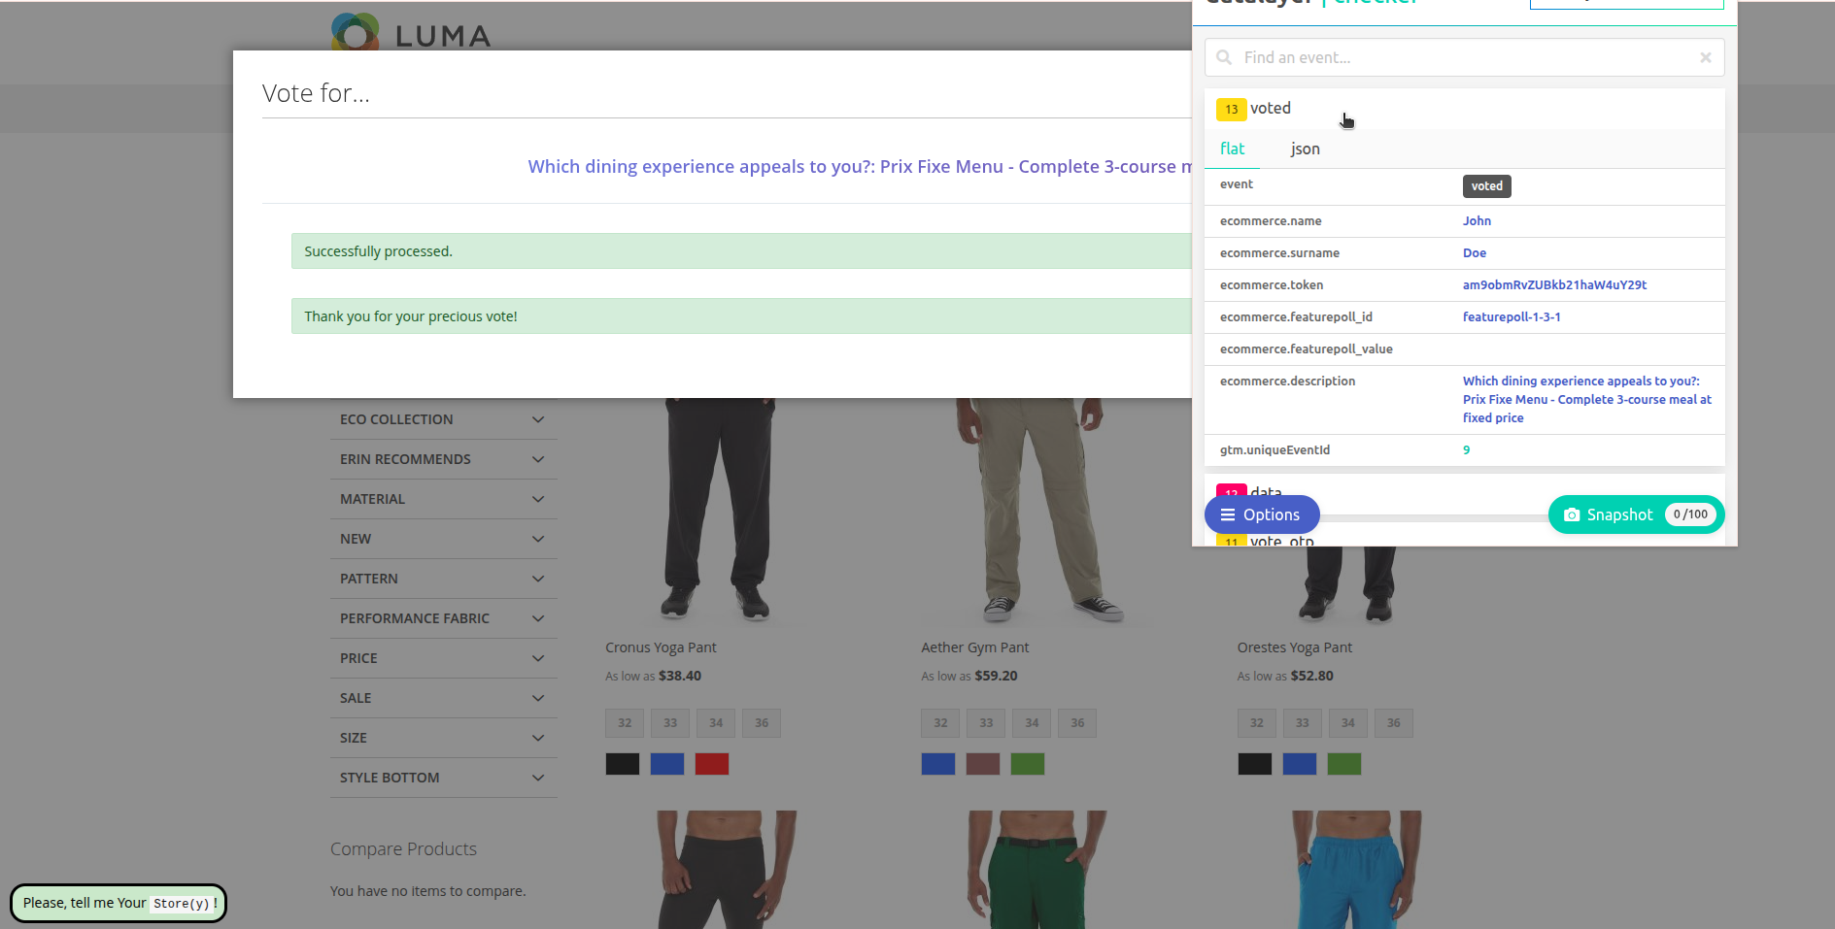
Task: Click the yellow 13 event badge
Action: coord(1231,109)
